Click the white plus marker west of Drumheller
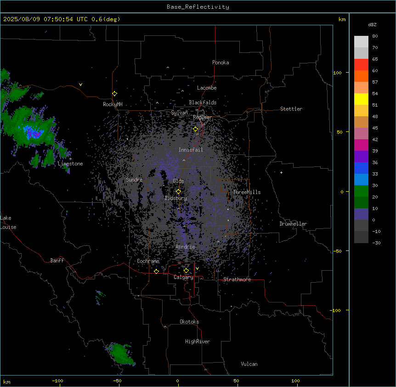The width and height of the screenshot is (396, 387). click(x=281, y=172)
